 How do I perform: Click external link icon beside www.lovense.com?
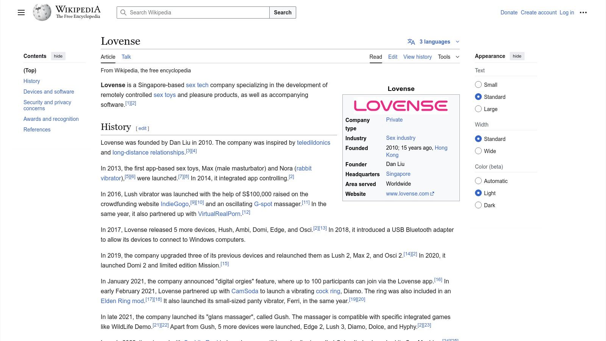[432, 194]
